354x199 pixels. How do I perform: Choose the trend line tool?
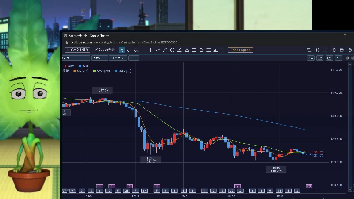tap(158, 50)
